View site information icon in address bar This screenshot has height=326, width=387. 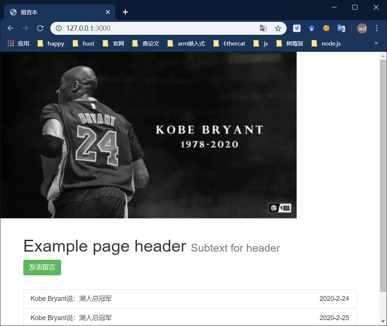pos(59,28)
